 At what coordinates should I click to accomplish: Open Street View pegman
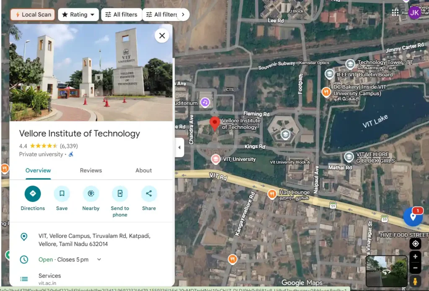415,281
